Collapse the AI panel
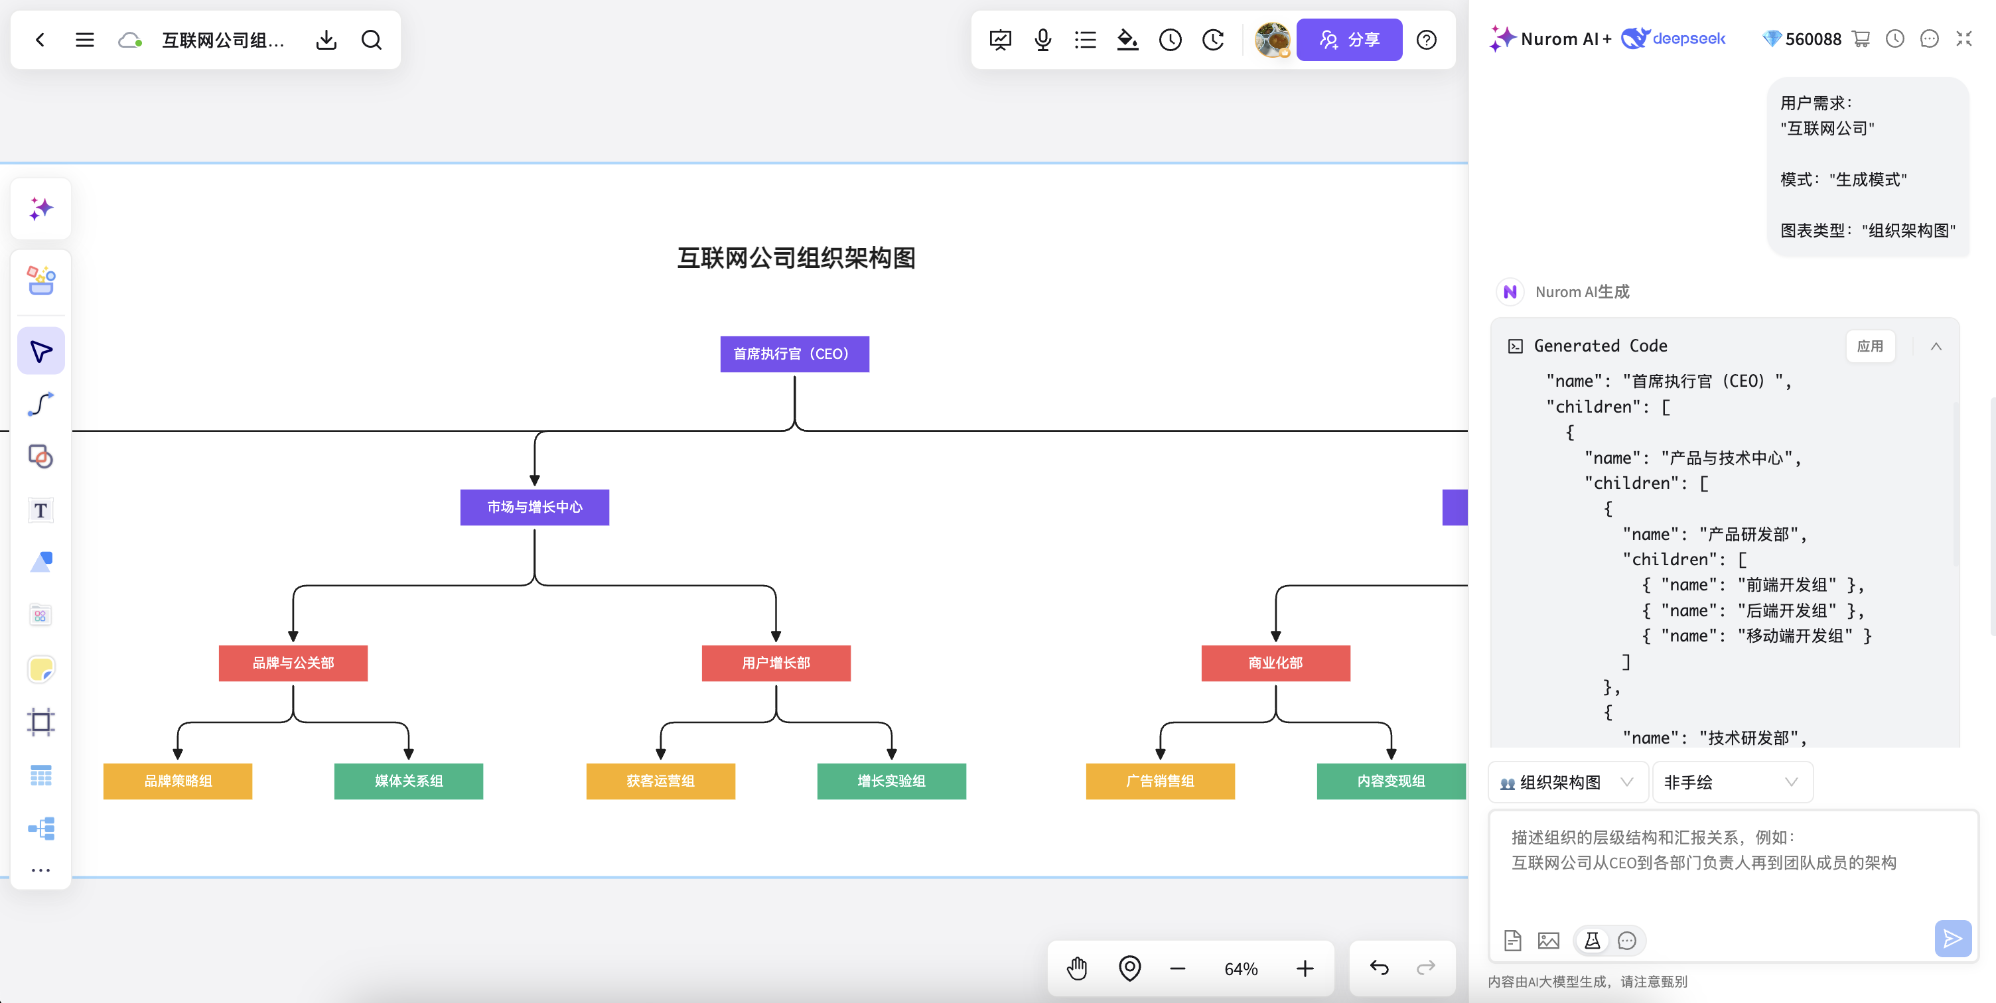The image size is (1996, 1003). tap(1964, 38)
